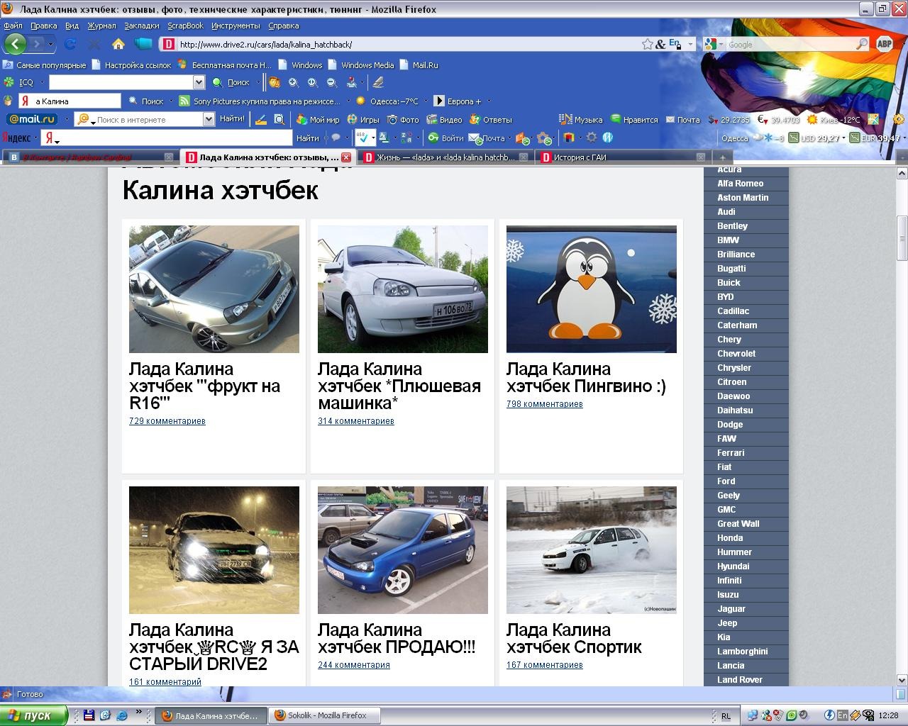The width and height of the screenshot is (908, 726).
Task: Click the Windows пуск Start button
Action: coord(34,715)
